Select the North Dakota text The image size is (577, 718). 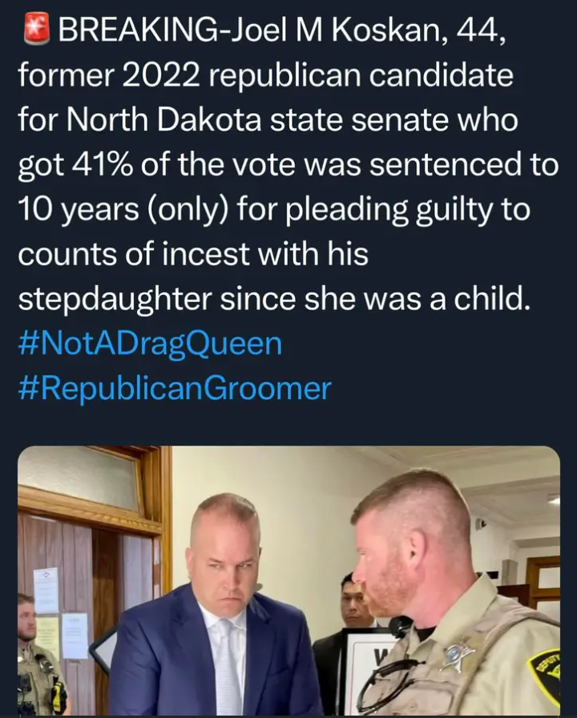tap(164, 120)
